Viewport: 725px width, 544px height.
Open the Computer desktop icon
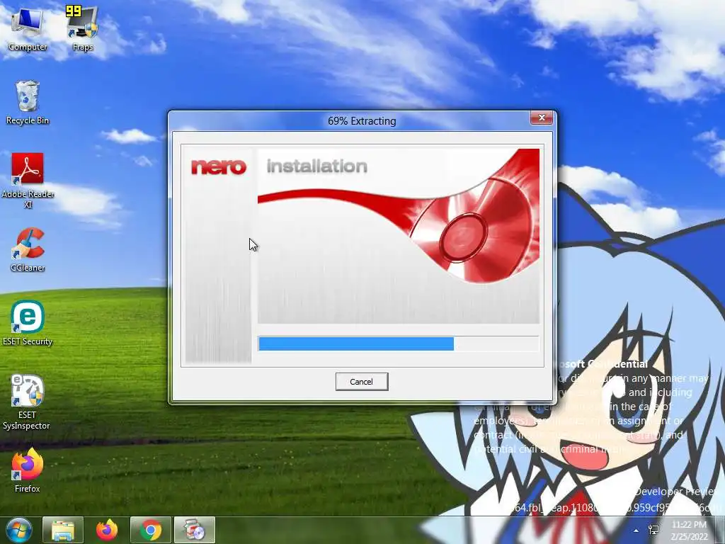pyautogui.click(x=28, y=30)
